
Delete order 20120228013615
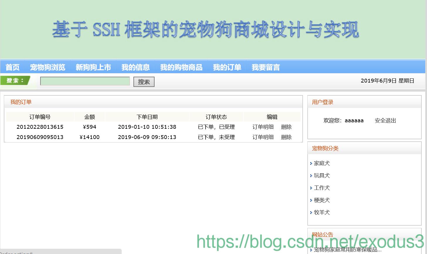pyautogui.click(x=286, y=127)
